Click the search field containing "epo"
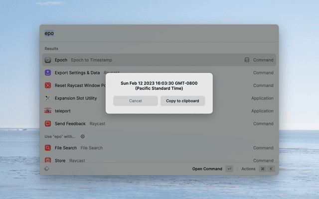This screenshot has width=319, height=199. click(x=150, y=34)
